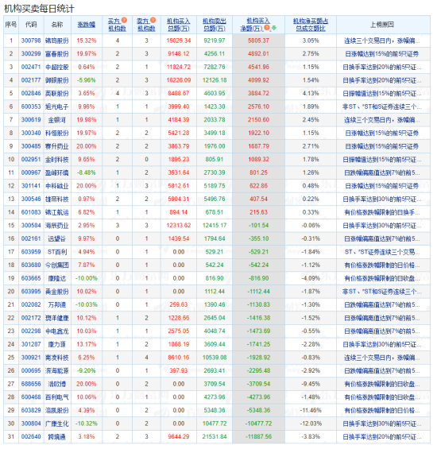Open 富春股份 stock name link
437x449 pixels.
coord(57,54)
